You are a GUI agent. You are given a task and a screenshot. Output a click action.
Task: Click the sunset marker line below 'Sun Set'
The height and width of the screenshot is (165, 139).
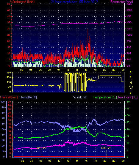[107, 153]
